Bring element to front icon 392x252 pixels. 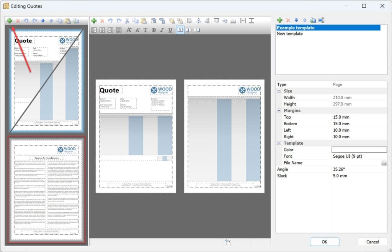(x=172, y=21)
